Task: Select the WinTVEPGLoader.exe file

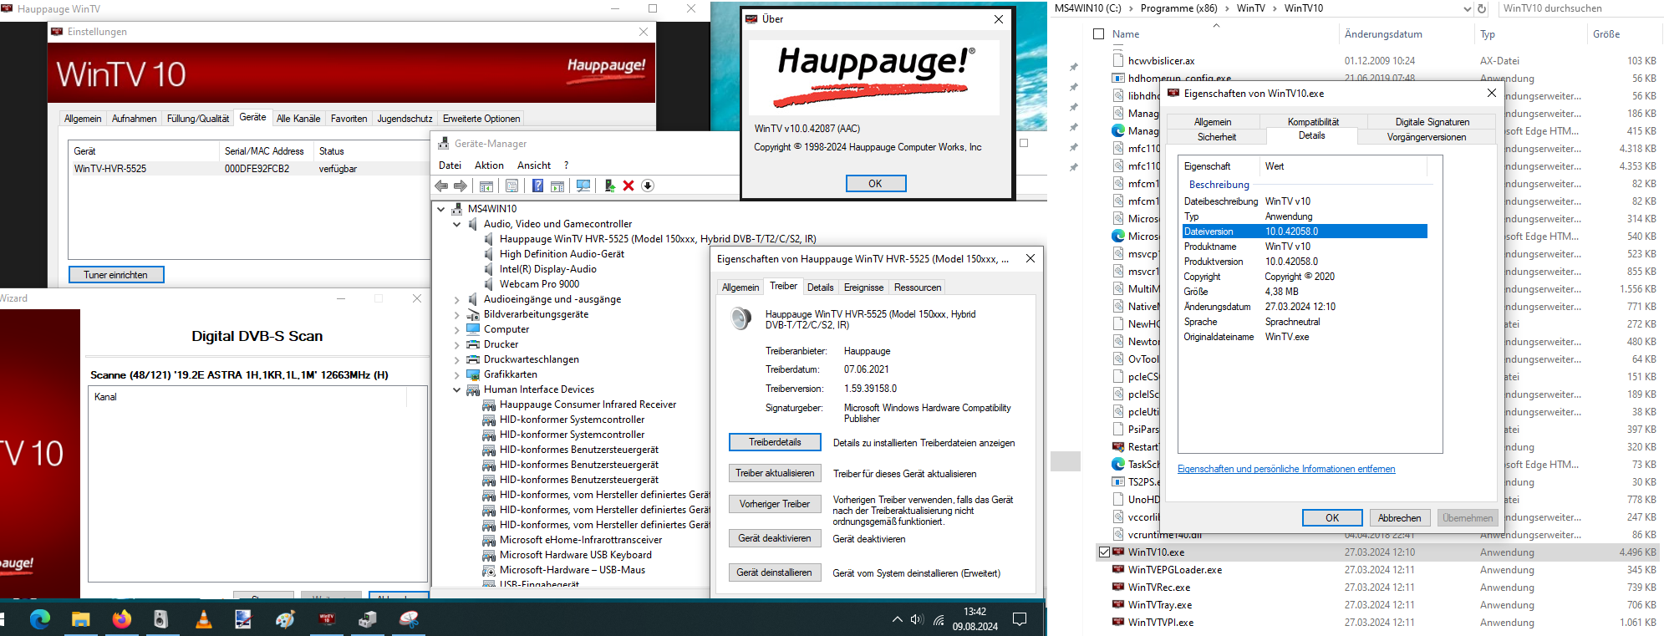Action: (x=1174, y=570)
